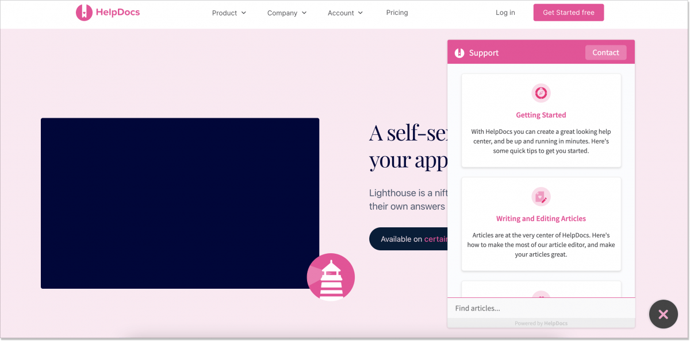Click the Writing and Editing Articles pencil icon
690x341 pixels.
tap(540, 196)
